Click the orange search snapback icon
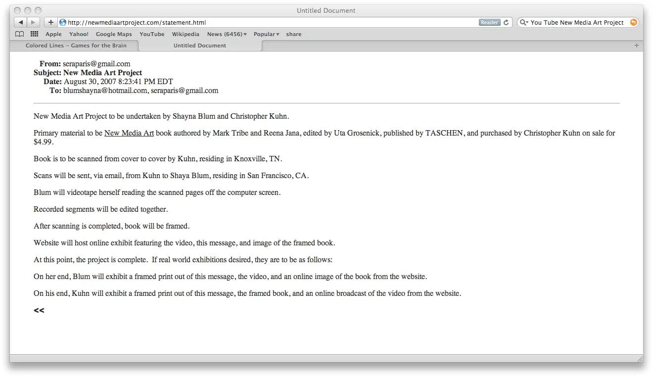 [x=633, y=22]
